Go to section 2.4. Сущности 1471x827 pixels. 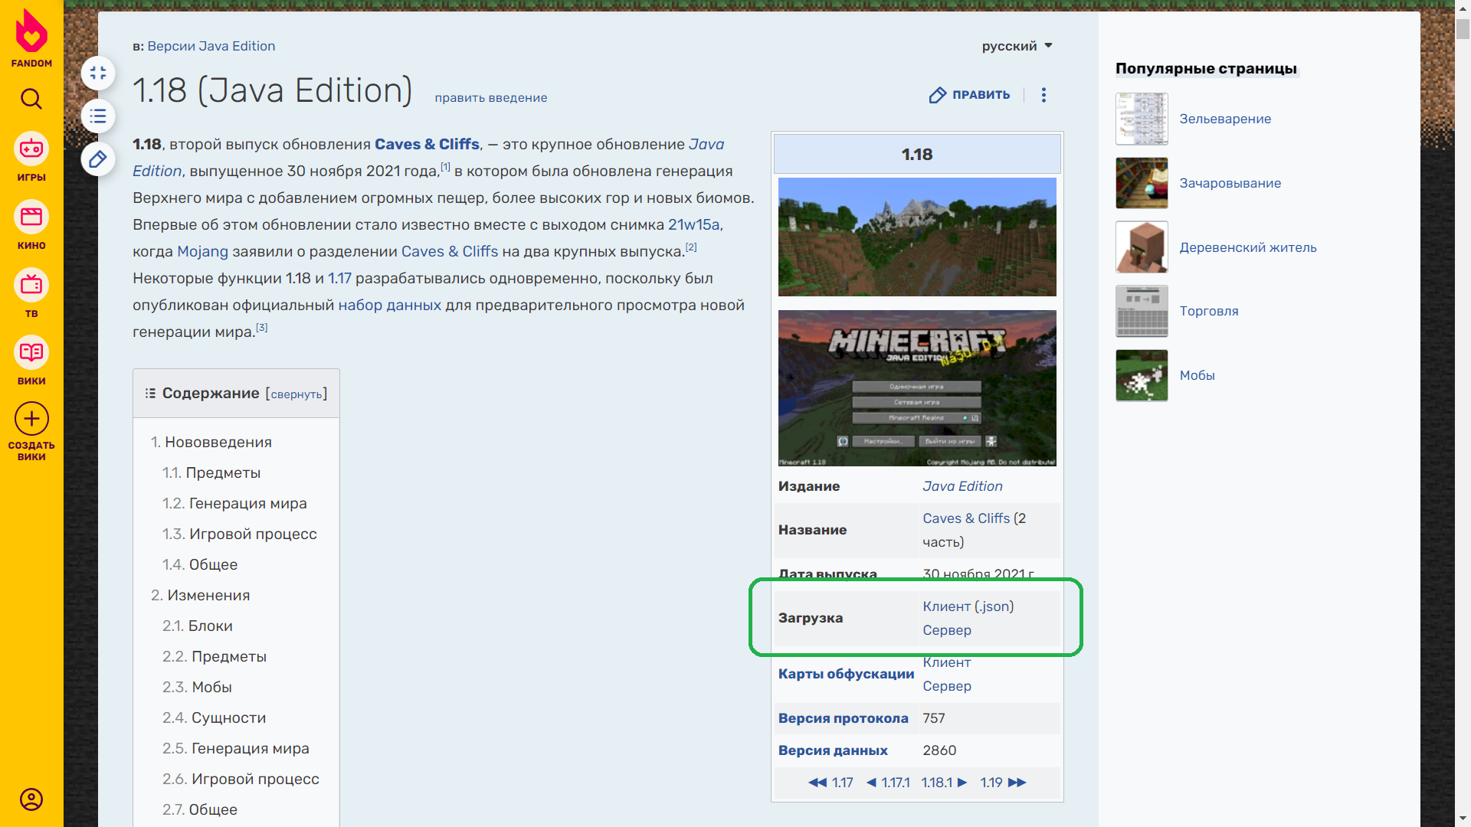[x=215, y=717]
